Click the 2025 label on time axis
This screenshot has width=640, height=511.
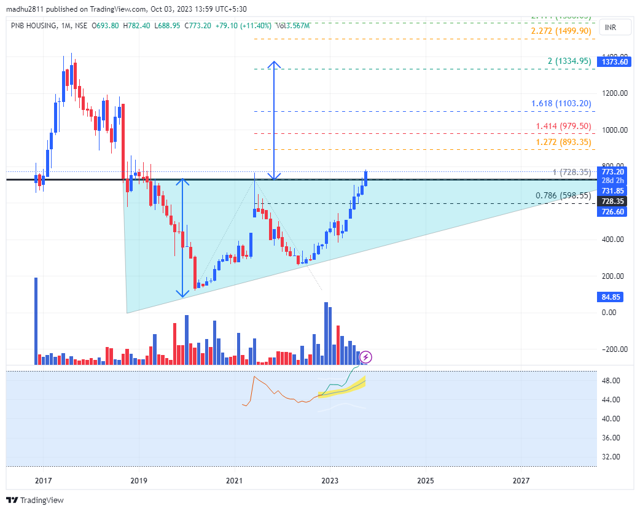click(x=425, y=480)
